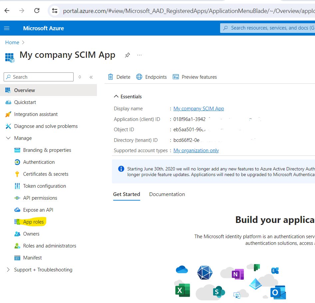Click the expand/collapse all menu groups arrows
Screen dimensions: 315x303
pos(80,77)
